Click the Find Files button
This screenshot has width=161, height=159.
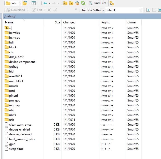(x=97, y=3)
